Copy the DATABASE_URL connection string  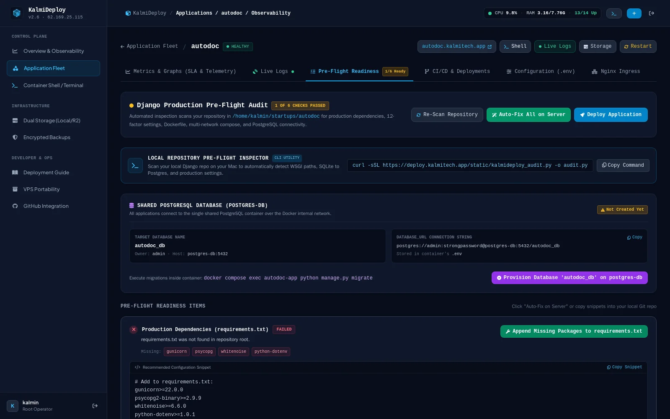pos(634,238)
